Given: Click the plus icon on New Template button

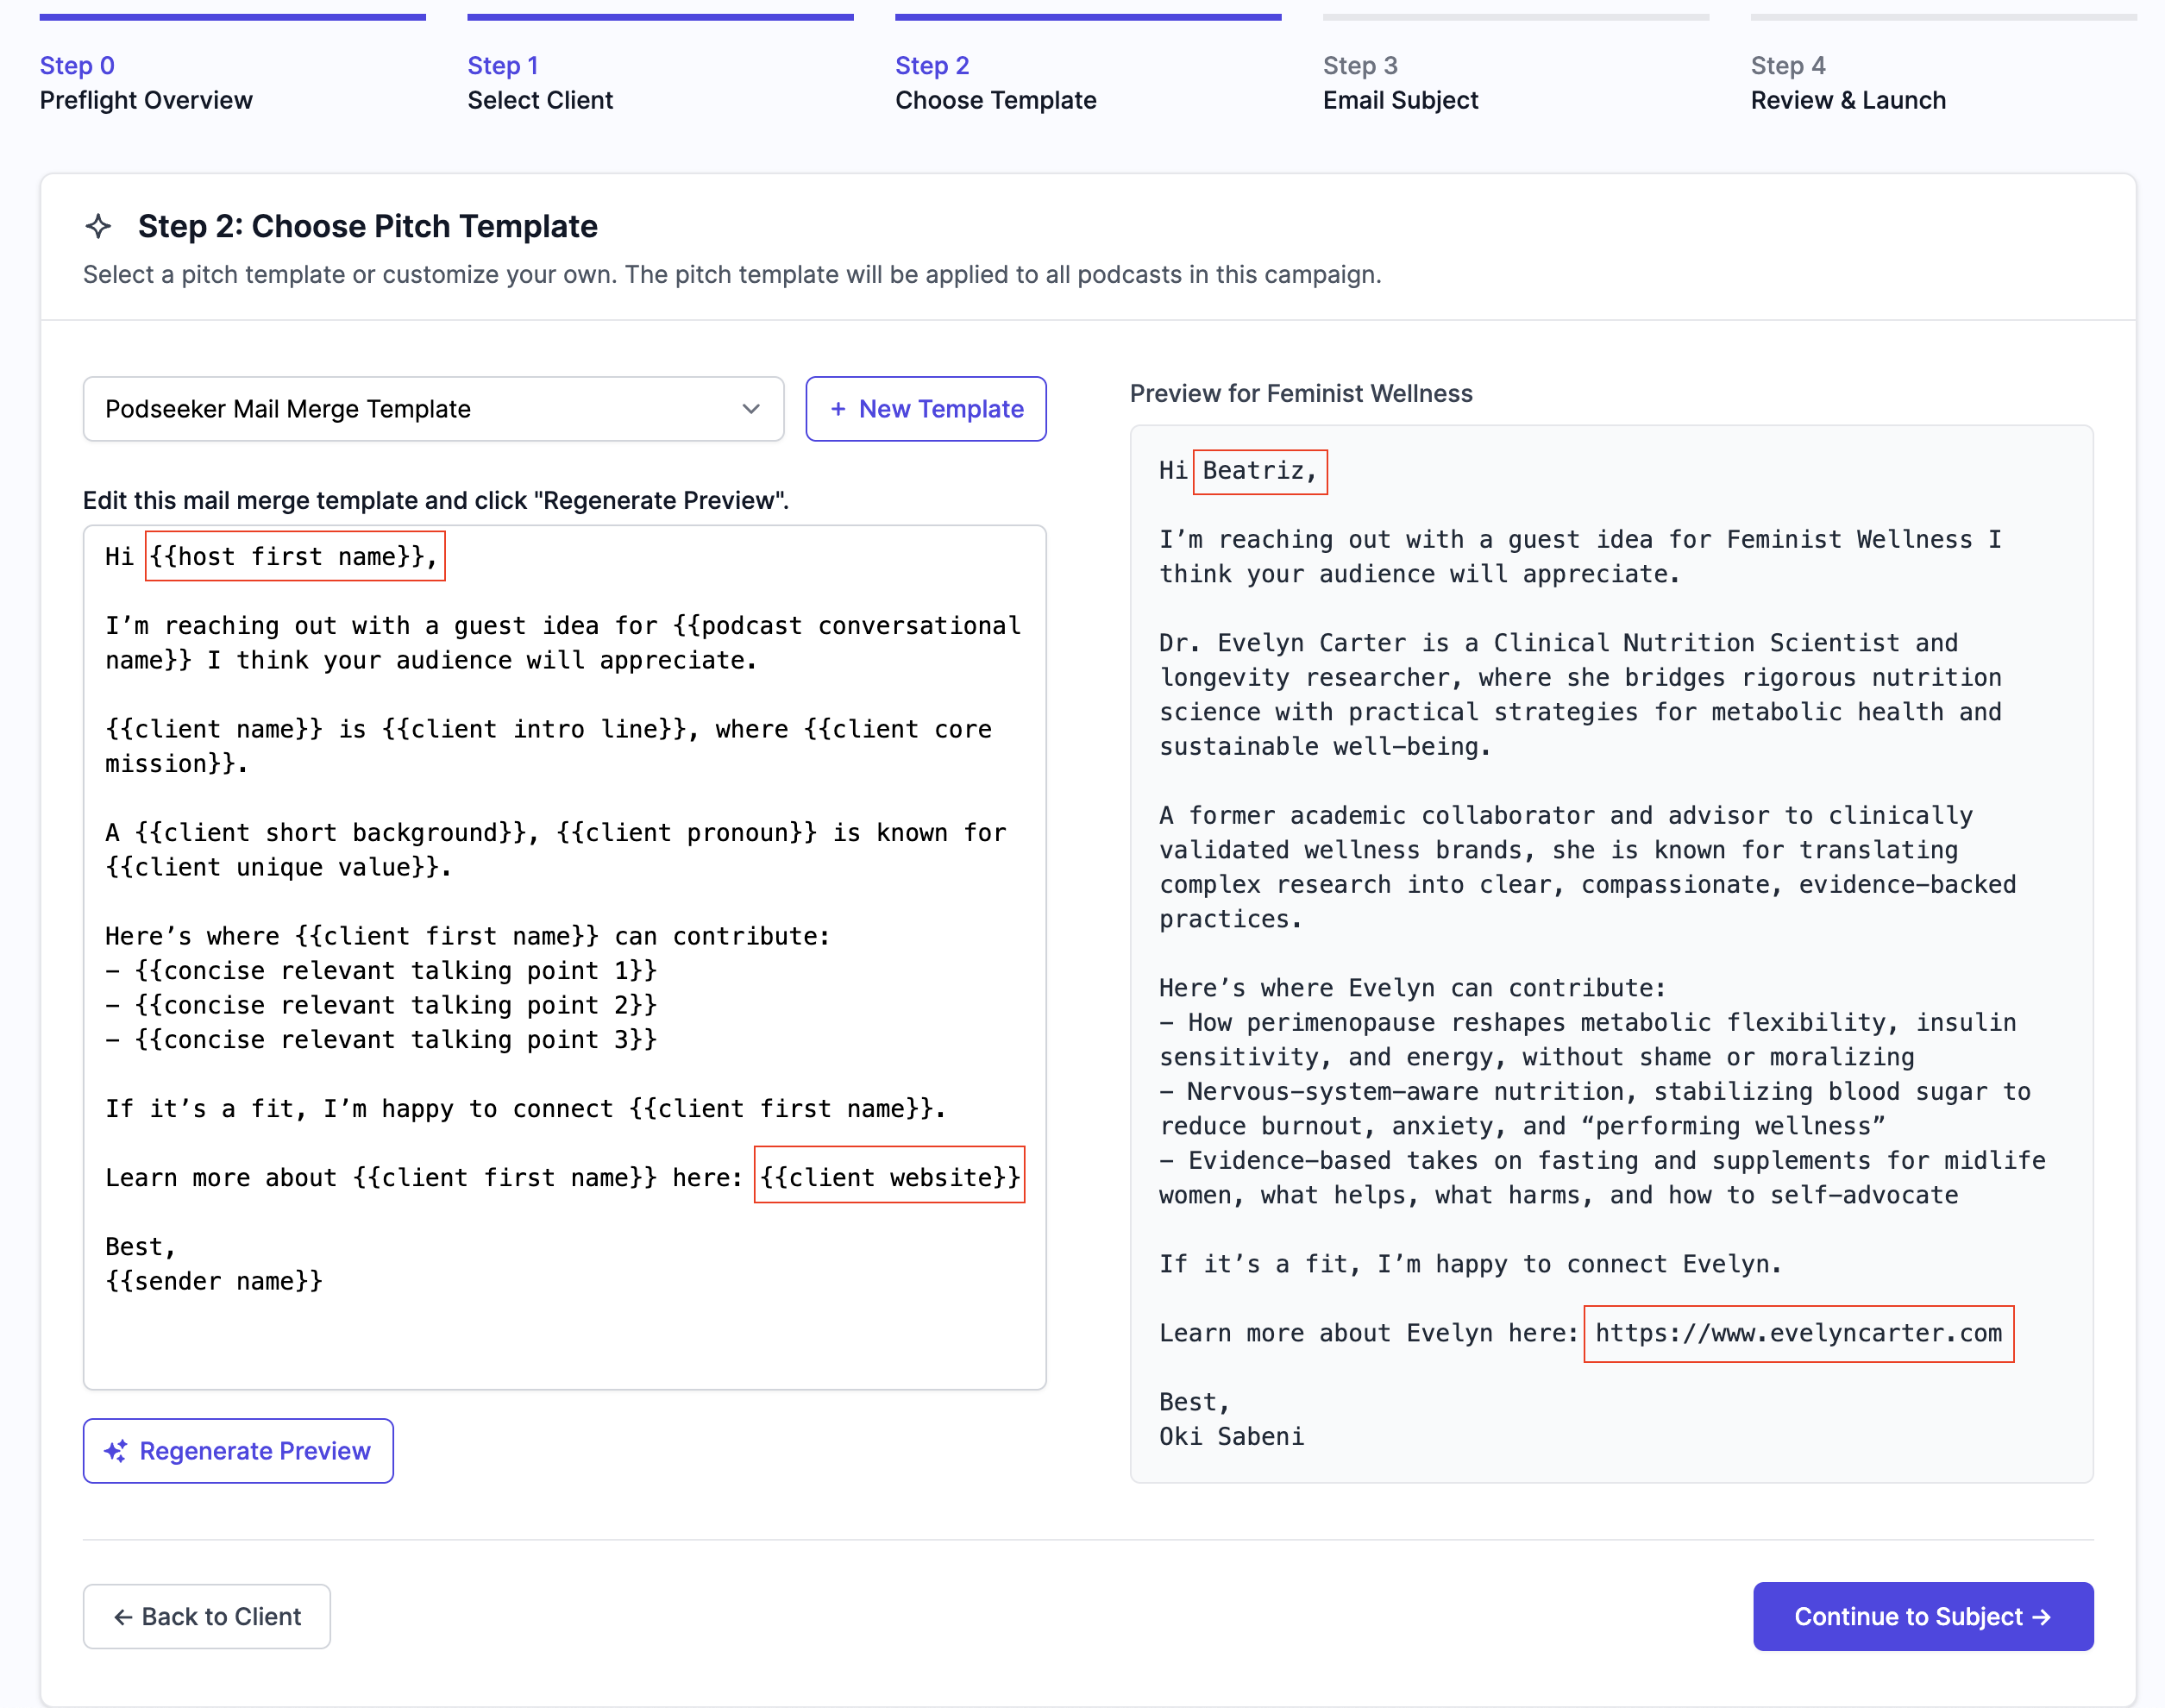Looking at the screenshot, I should 838,409.
